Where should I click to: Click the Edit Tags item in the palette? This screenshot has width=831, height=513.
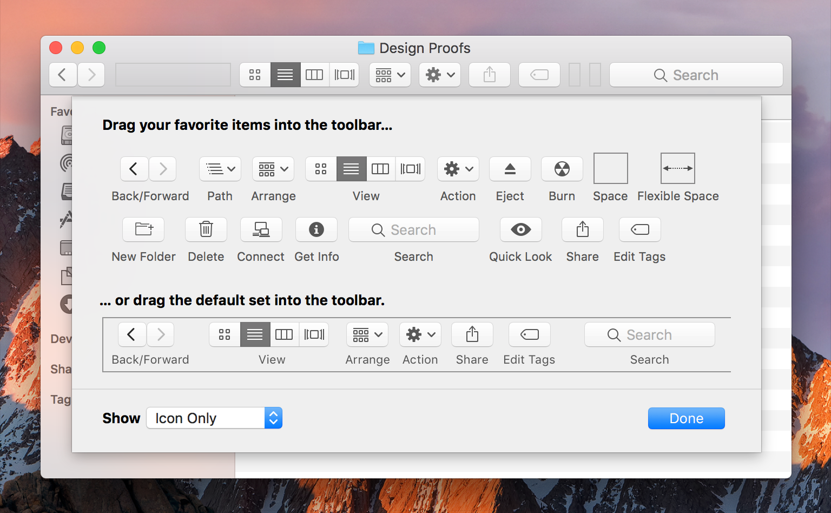(x=640, y=229)
